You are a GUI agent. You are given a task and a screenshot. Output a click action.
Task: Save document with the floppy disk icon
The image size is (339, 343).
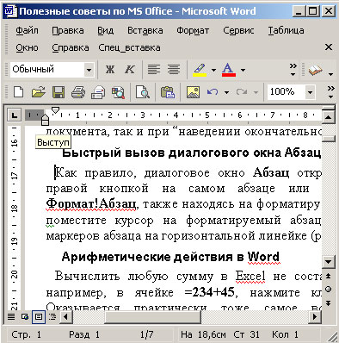(59, 92)
